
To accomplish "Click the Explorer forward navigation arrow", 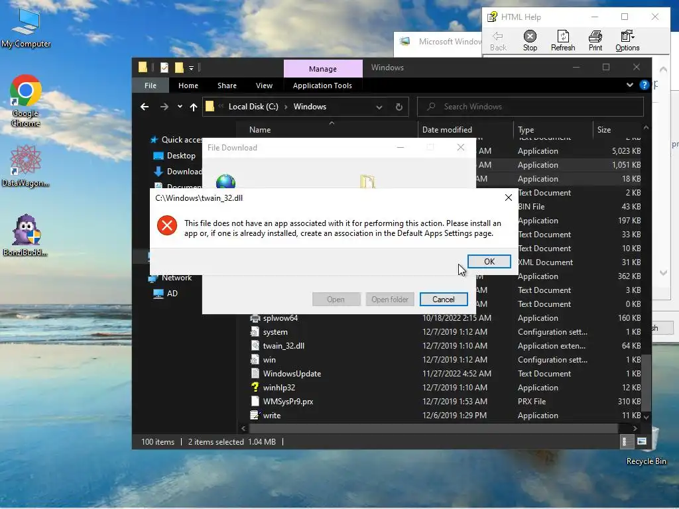I will click(x=164, y=107).
